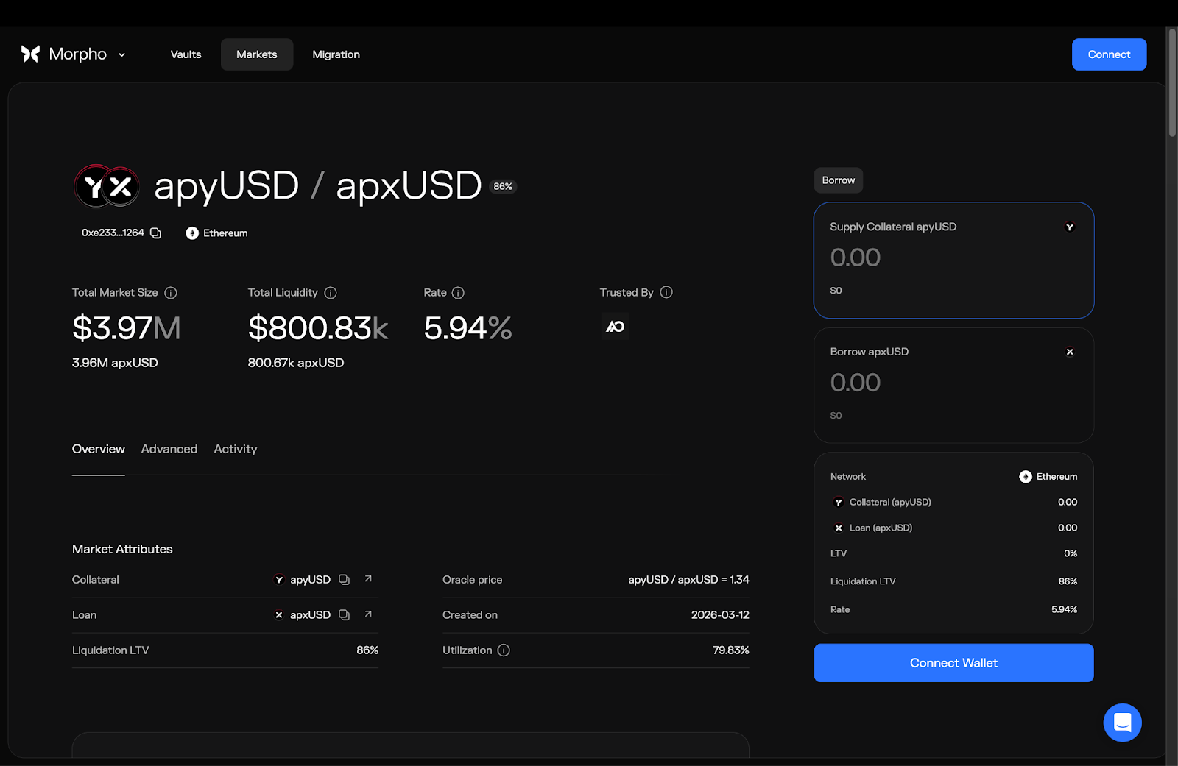1178x766 pixels.
Task: Open the chat support bubble
Action: [1122, 723]
